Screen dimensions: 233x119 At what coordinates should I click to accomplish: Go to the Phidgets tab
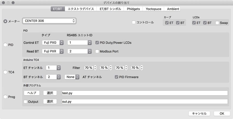133,9
